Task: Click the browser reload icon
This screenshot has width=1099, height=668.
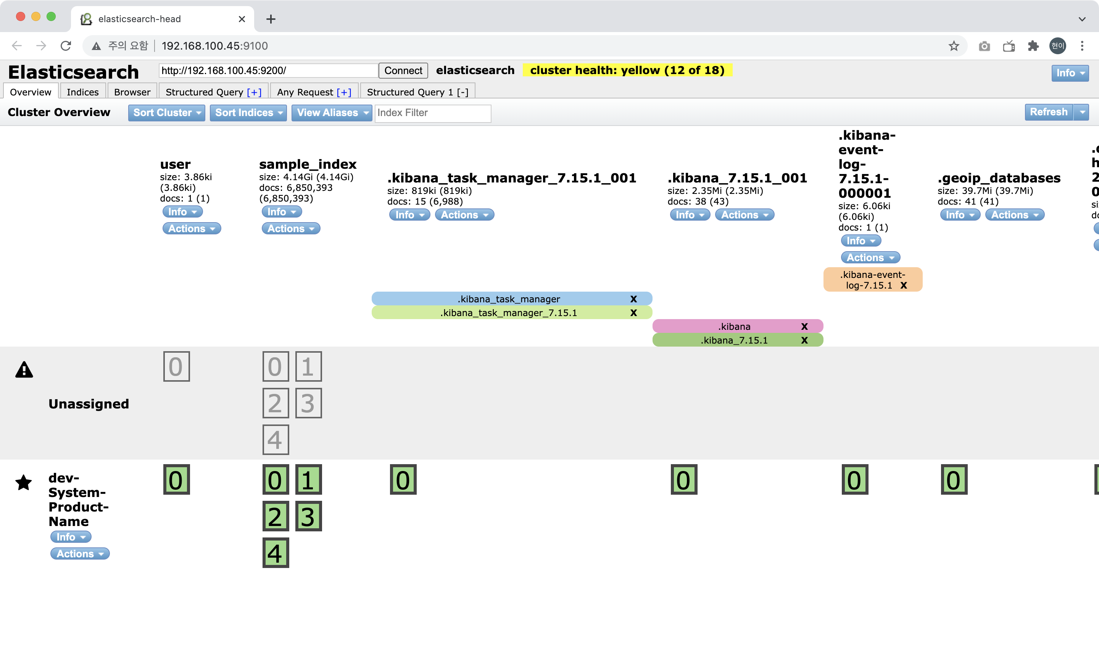Action: (66, 46)
